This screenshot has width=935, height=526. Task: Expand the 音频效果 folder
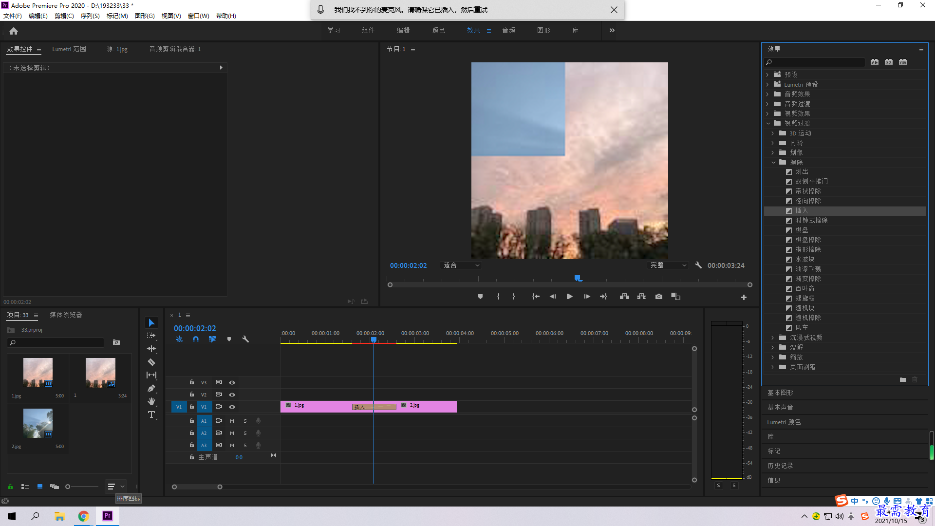point(768,94)
